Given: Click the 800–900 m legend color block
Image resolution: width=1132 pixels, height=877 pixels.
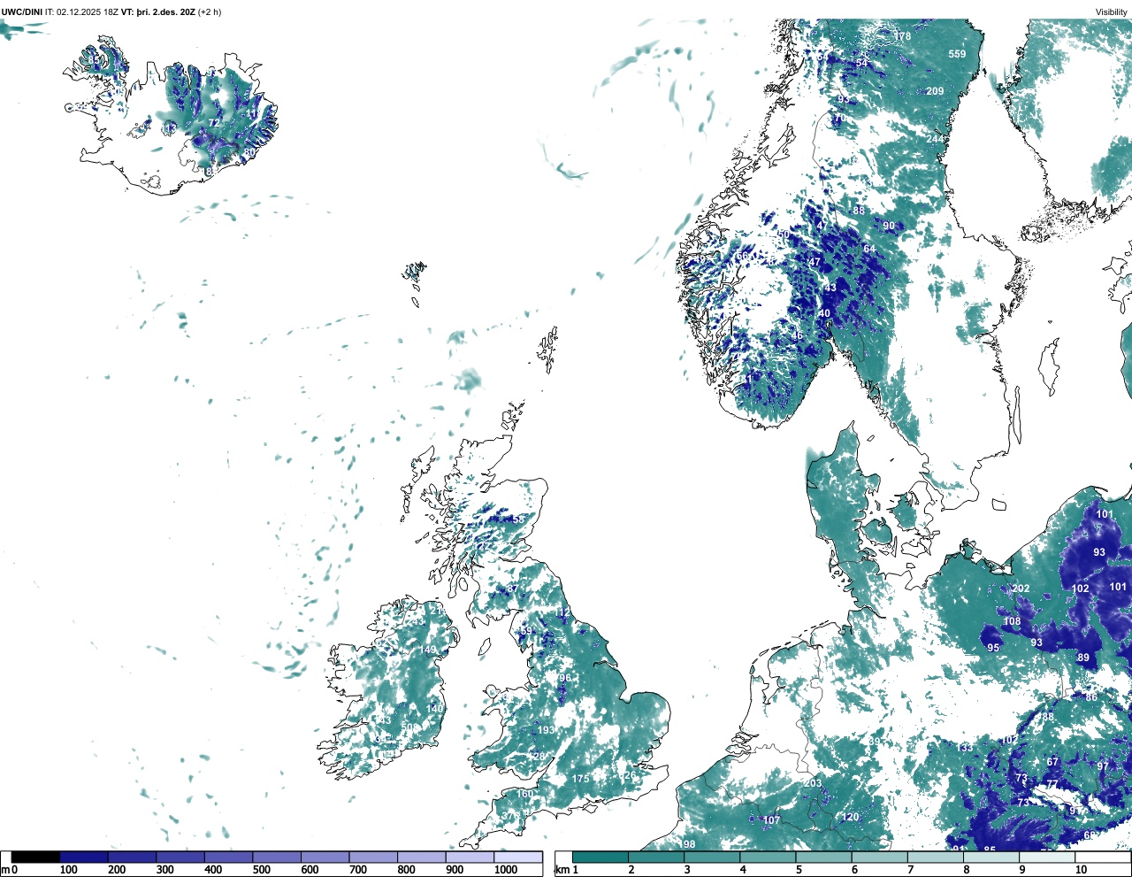Looking at the screenshot, I should [421, 858].
